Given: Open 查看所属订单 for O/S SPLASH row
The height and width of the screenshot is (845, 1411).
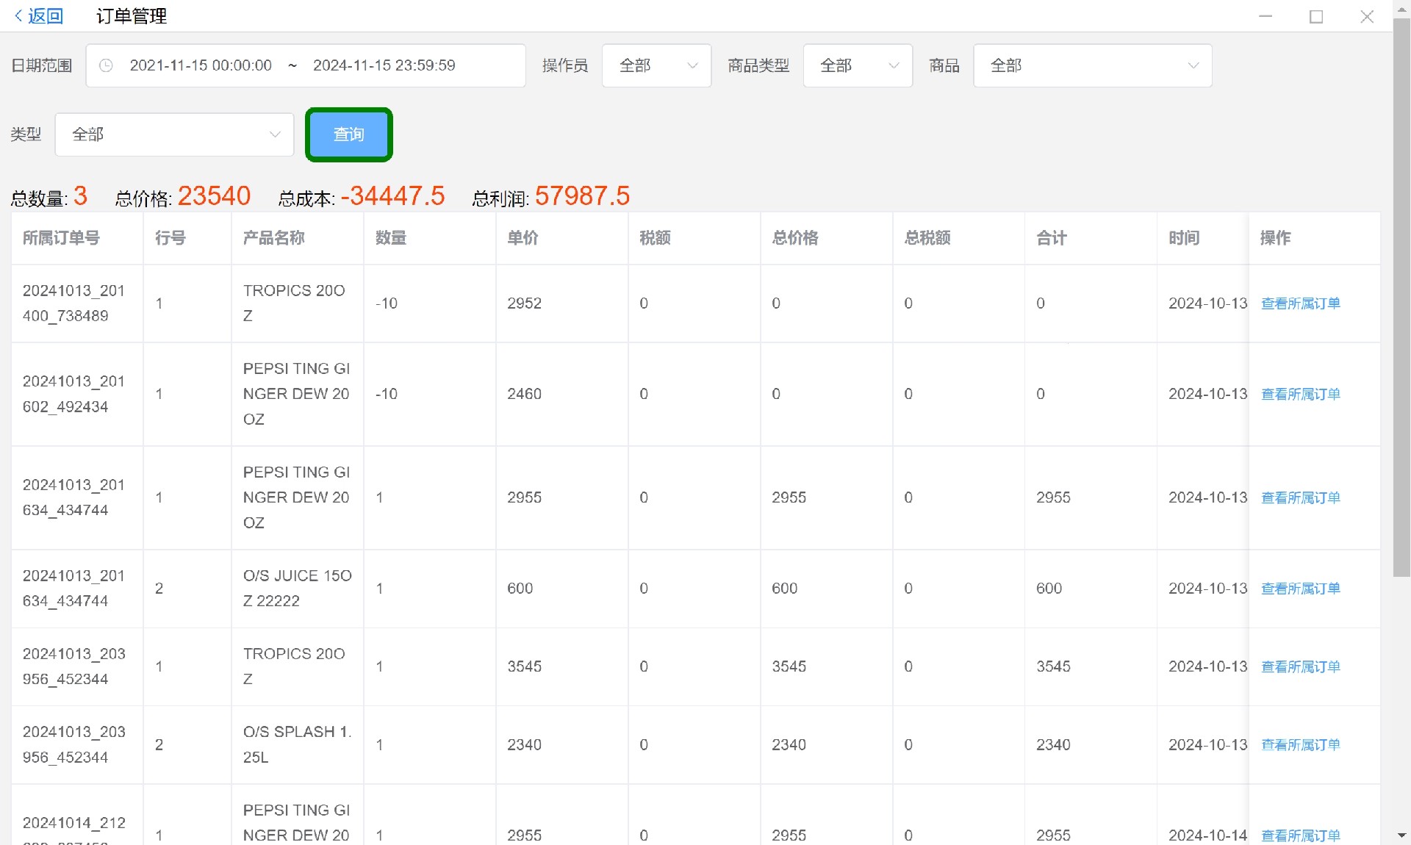Looking at the screenshot, I should click(x=1300, y=745).
